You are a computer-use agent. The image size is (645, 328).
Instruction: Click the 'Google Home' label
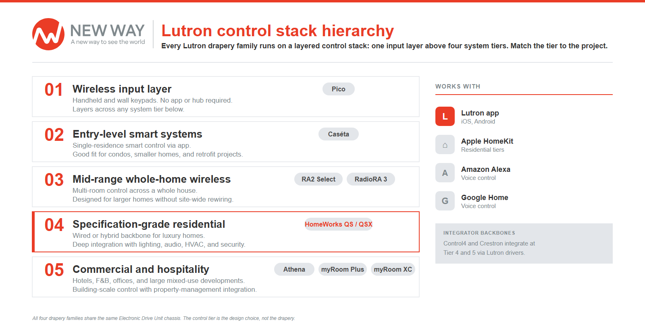pyautogui.click(x=485, y=198)
